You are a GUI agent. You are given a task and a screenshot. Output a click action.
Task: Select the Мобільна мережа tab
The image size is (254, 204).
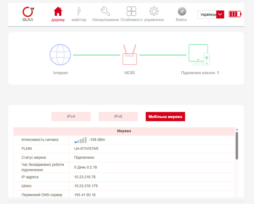(165, 117)
